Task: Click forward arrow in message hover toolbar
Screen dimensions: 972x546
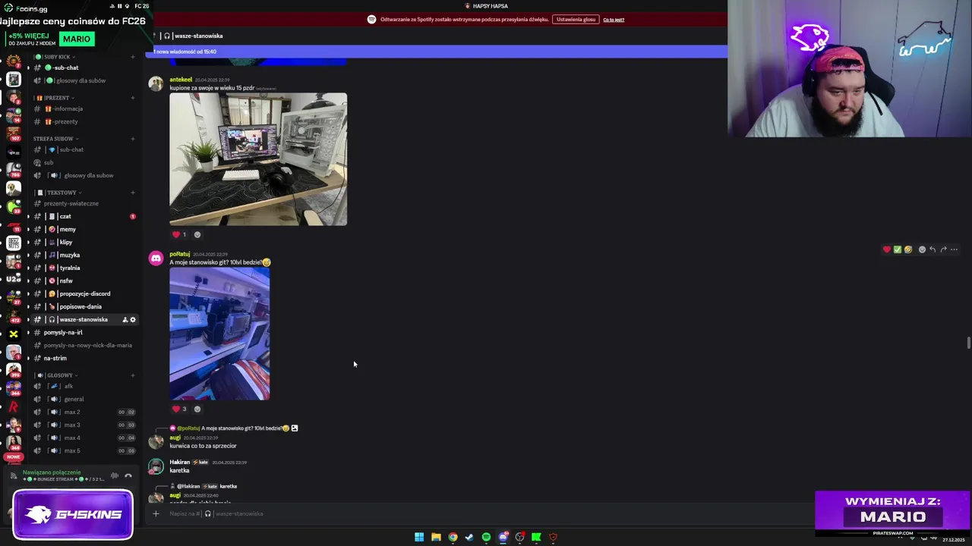Action: pos(943,249)
